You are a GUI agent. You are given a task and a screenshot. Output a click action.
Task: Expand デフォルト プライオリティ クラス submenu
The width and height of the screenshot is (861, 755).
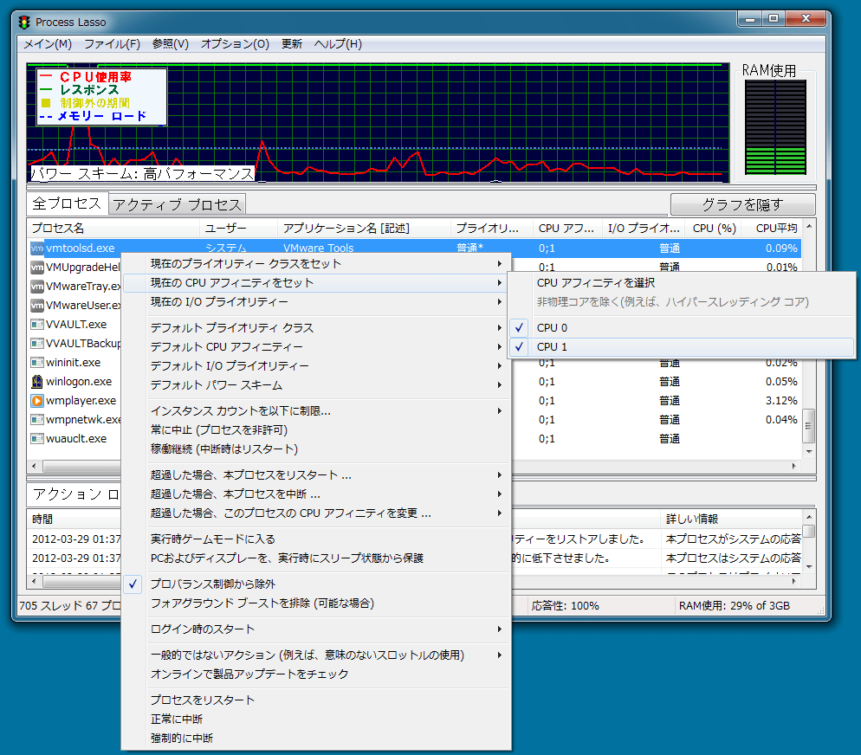[317, 327]
